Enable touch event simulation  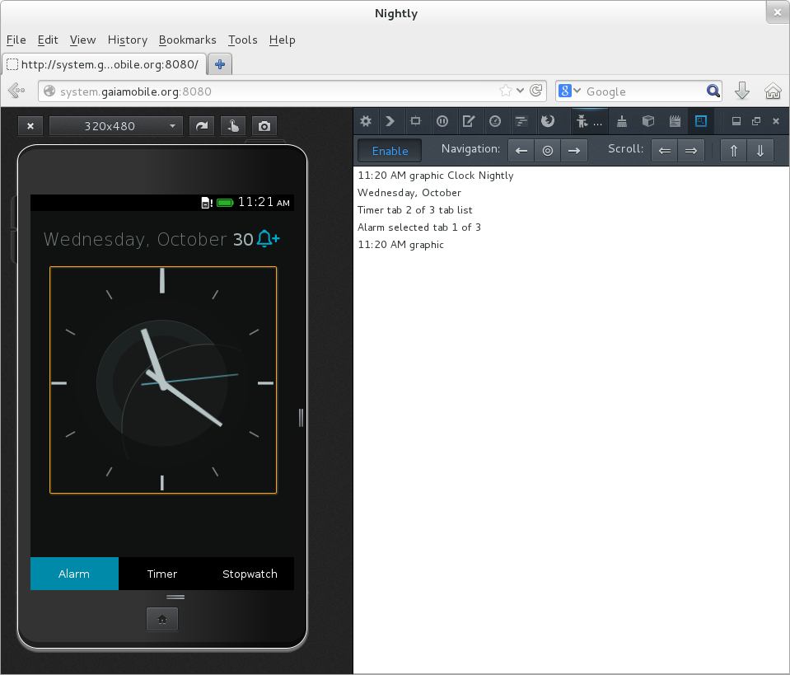point(232,126)
